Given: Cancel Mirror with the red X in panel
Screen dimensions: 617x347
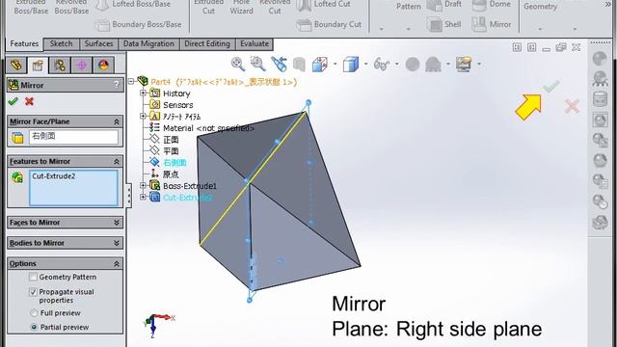Looking at the screenshot, I should point(29,101).
